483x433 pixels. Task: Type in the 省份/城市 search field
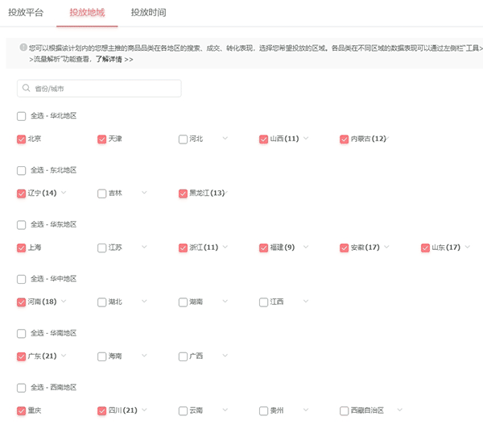[105, 89]
